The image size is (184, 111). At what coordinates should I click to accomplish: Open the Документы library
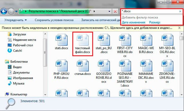click(19, 73)
